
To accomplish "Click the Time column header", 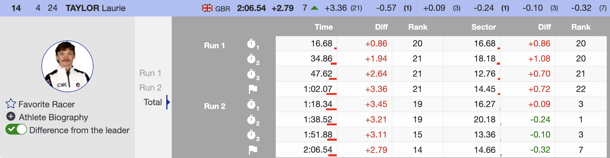I will coord(323,27).
